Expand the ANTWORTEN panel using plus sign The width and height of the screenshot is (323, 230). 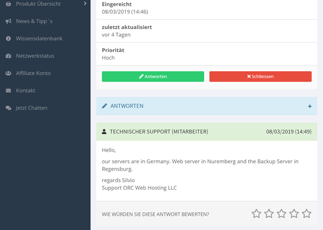(310, 106)
